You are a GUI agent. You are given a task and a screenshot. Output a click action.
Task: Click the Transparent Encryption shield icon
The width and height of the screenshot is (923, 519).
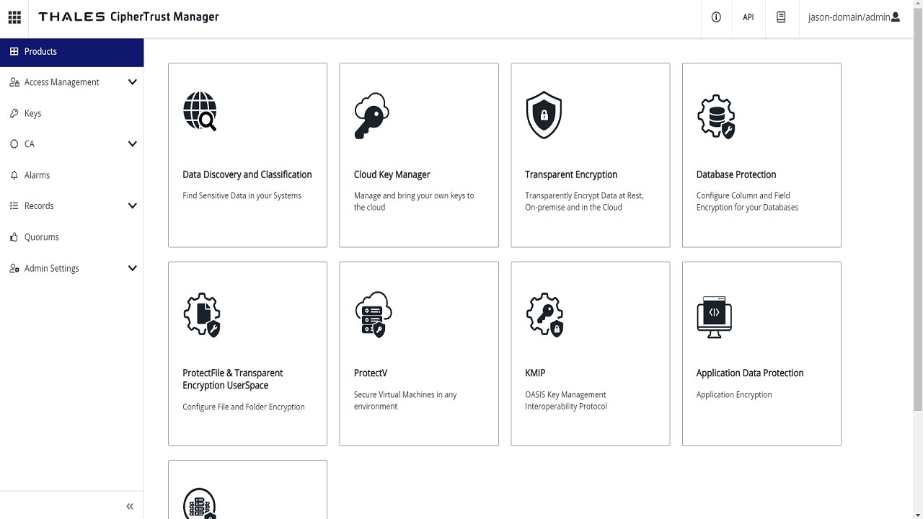click(x=544, y=115)
